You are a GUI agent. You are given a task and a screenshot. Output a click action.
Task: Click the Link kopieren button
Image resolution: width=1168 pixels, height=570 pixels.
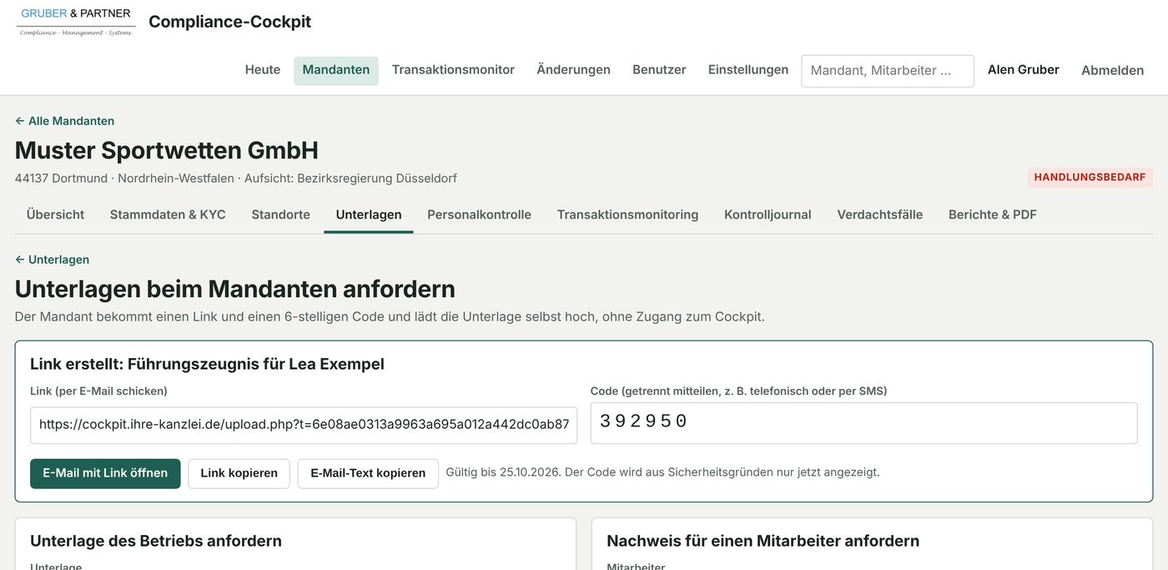click(x=239, y=473)
